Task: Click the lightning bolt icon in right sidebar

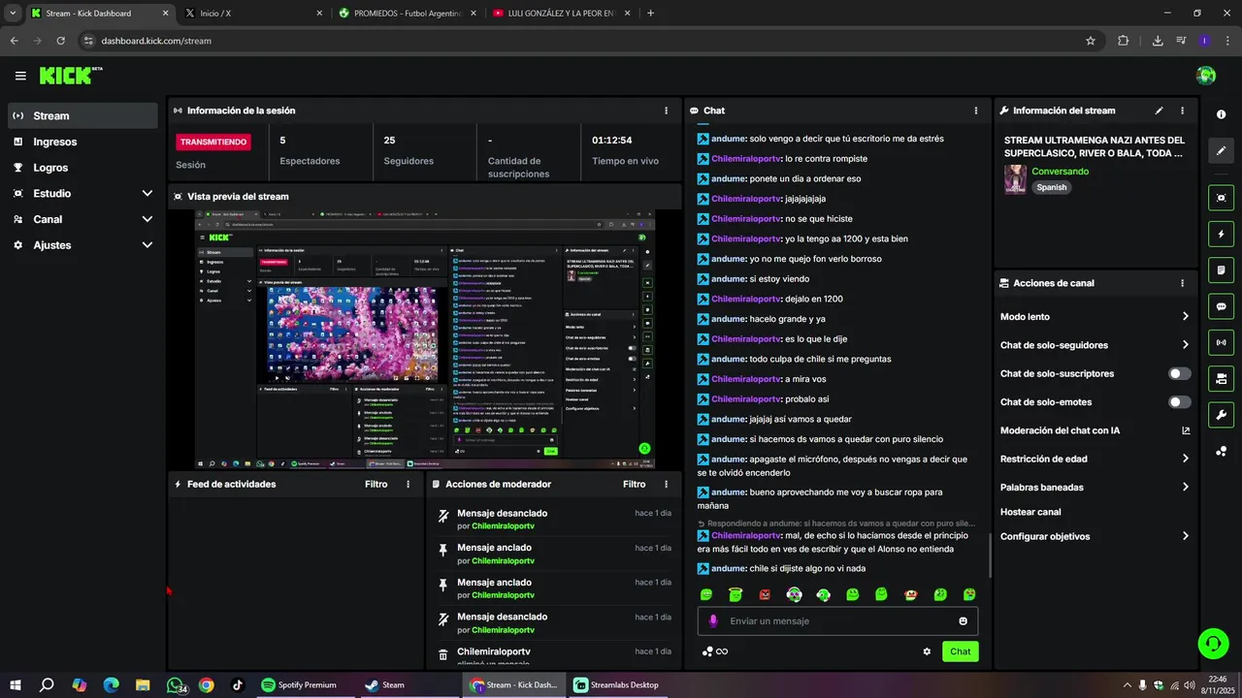Action: click(x=1221, y=234)
